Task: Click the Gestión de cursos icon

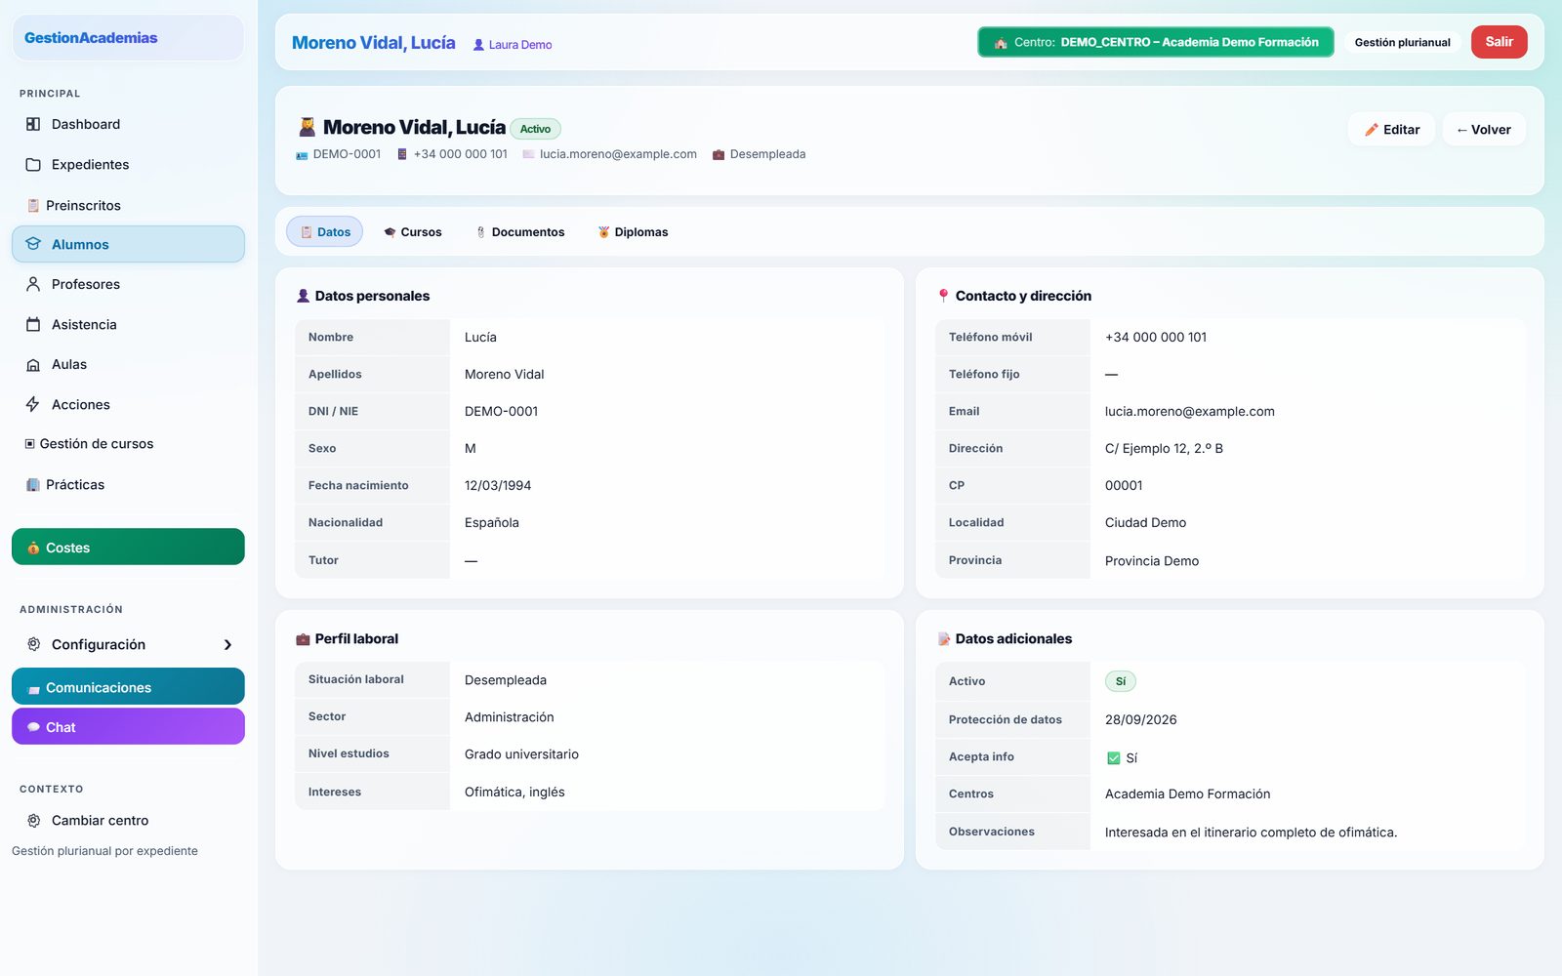Action: tap(30, 443)
